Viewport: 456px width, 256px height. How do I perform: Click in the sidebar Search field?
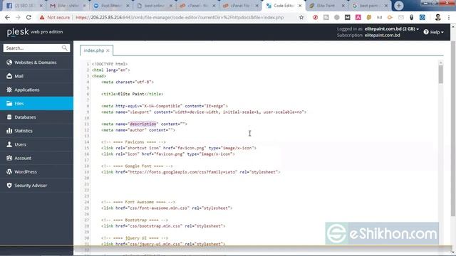tap(33, 48)
